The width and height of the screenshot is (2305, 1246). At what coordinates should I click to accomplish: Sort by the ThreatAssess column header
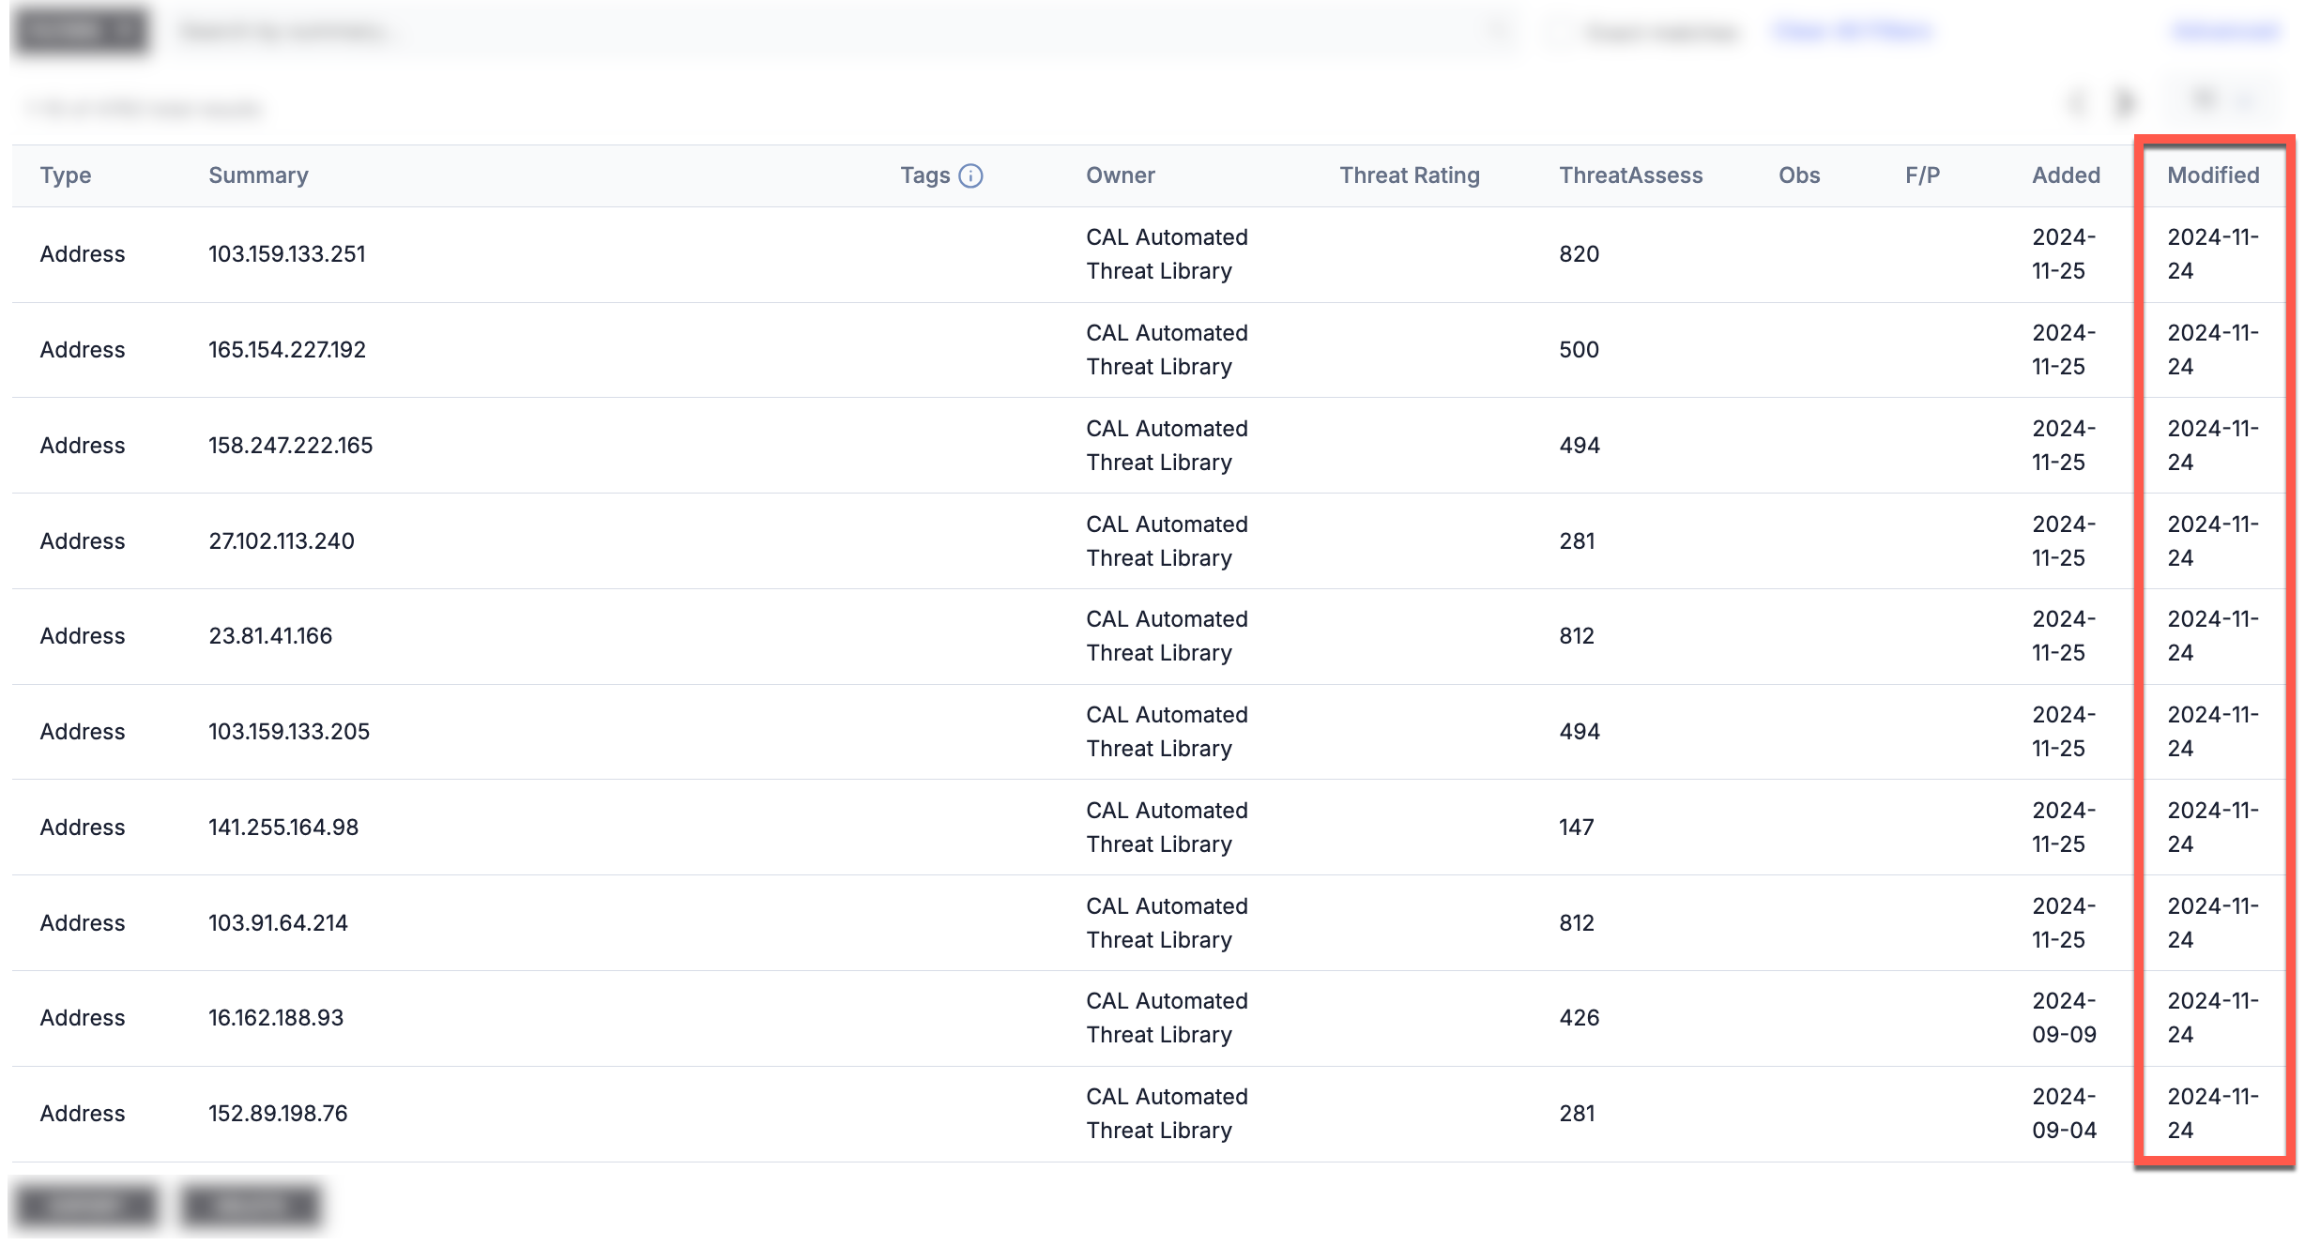1630,175
